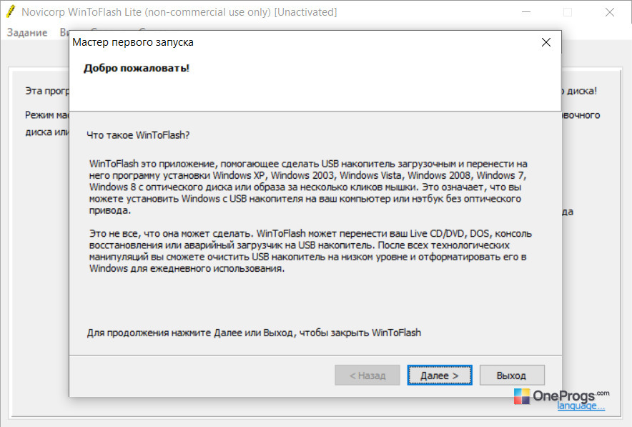Close the Novicorp WinToFlash main window

point(609,12)
